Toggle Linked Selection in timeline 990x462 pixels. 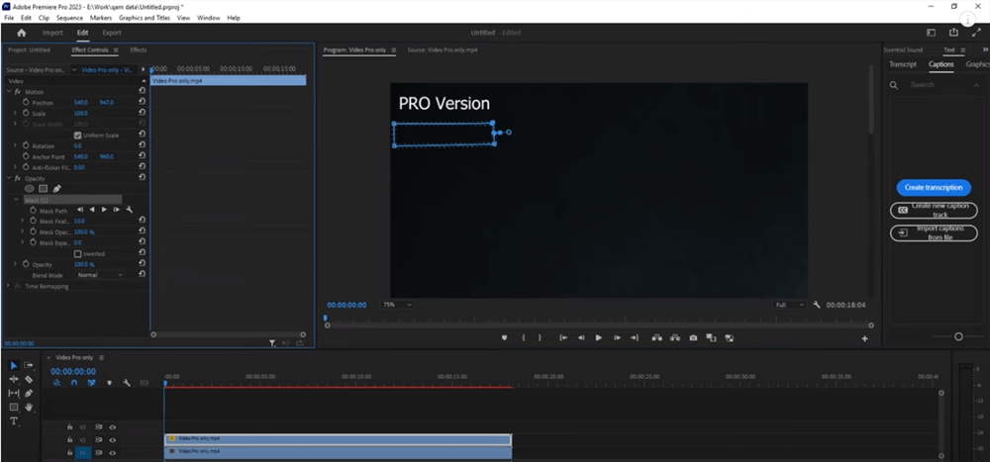point(91,383)
